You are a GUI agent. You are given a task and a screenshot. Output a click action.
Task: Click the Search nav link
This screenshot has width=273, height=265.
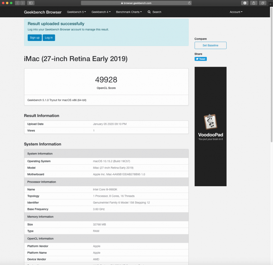(x=157, y=12)
